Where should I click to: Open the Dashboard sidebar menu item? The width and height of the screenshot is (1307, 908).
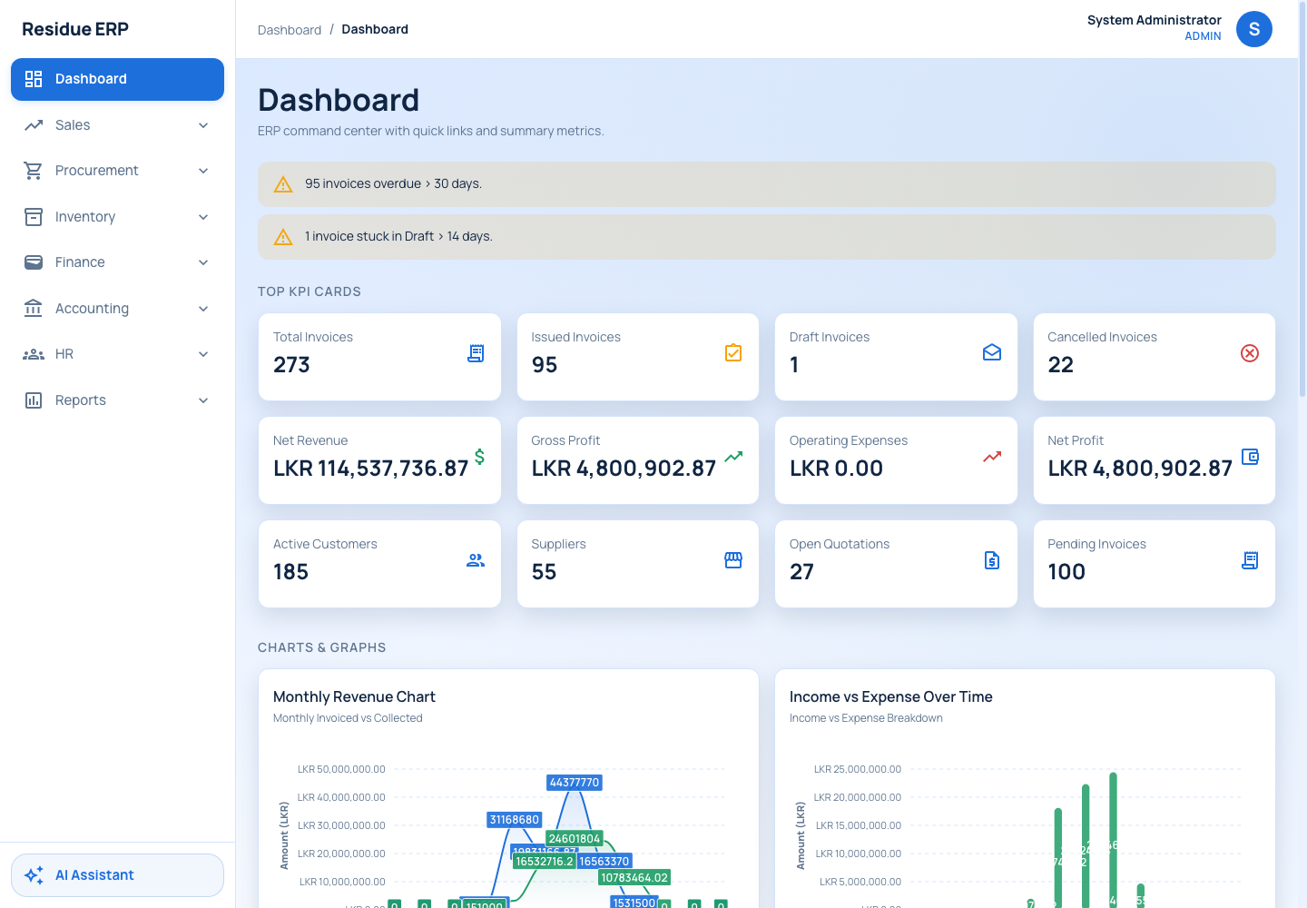point(117,79)
